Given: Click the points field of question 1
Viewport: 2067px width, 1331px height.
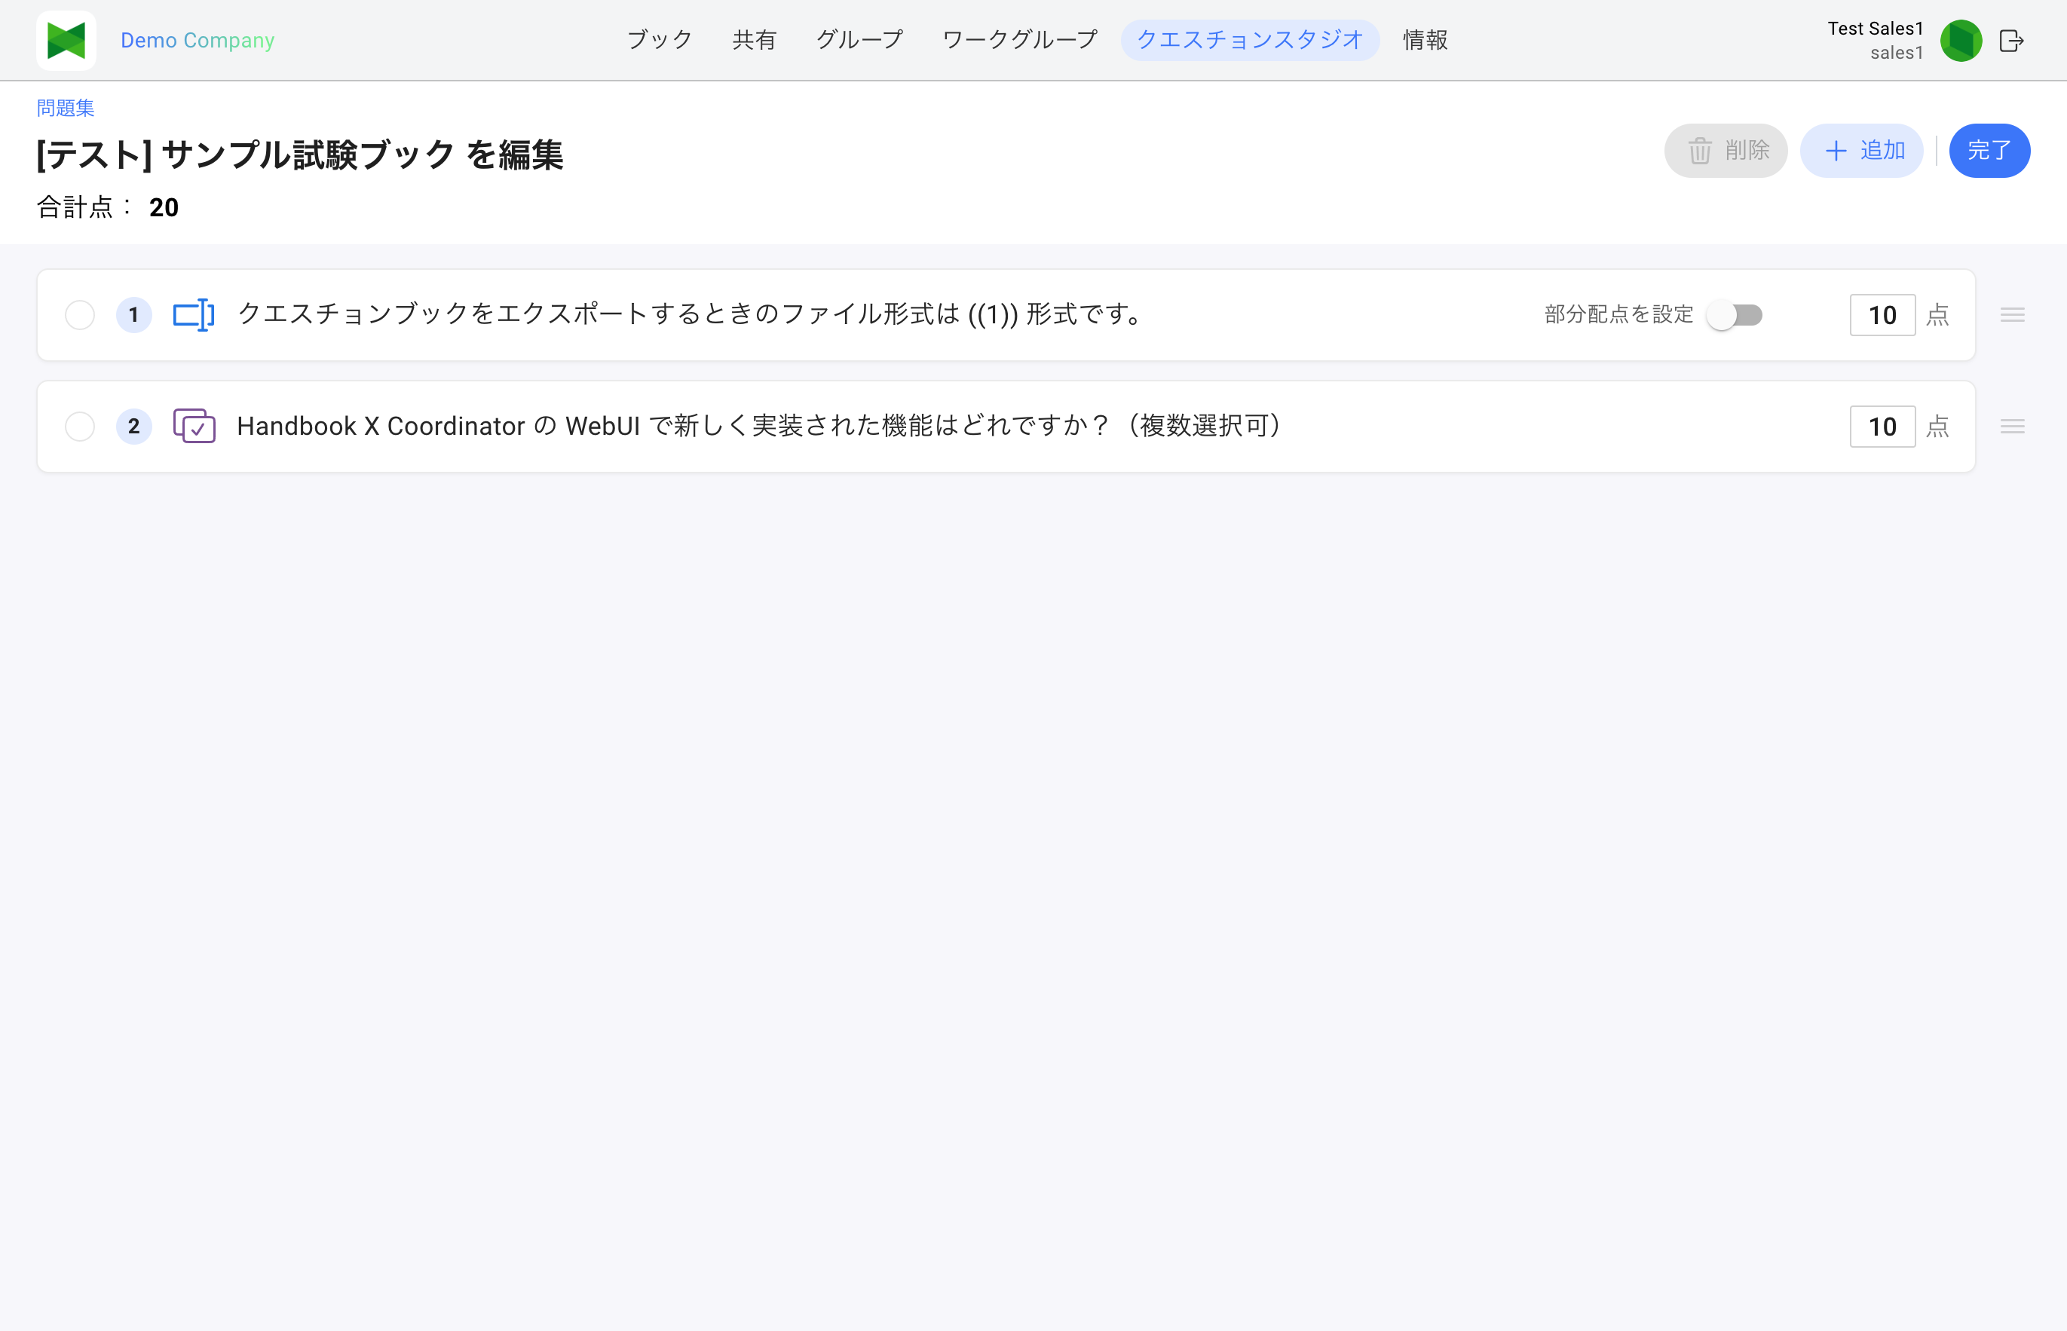Looking at the screenshot, I should (1882, 314).
